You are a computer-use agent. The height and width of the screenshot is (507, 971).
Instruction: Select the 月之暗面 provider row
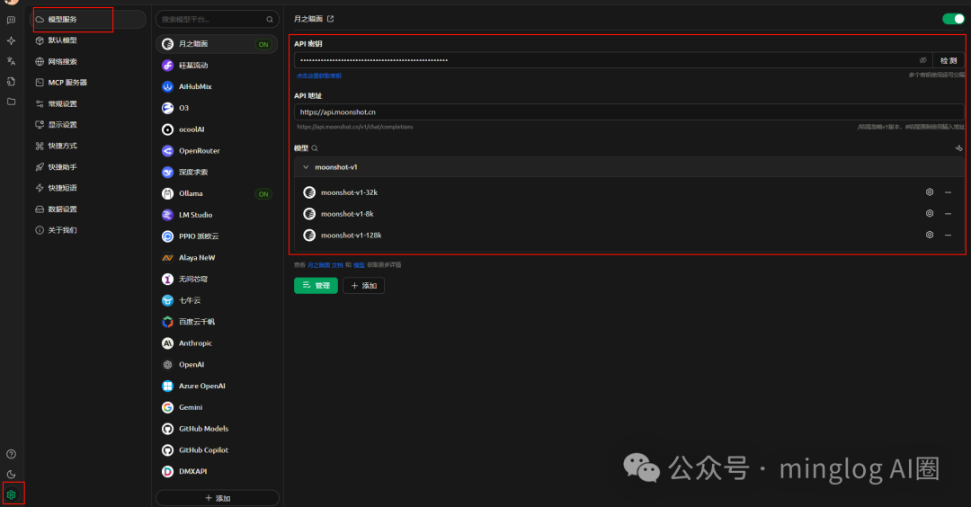(217, 44)
